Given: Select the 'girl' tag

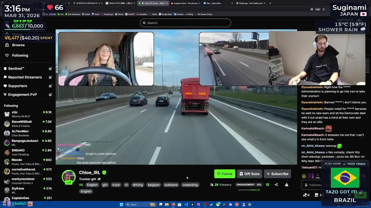Looking at the screenshot, I should pyautogui.click(x=105, y=185).
